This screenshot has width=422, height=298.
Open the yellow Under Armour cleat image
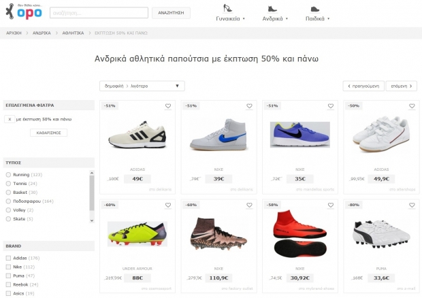tap(137, 234)
